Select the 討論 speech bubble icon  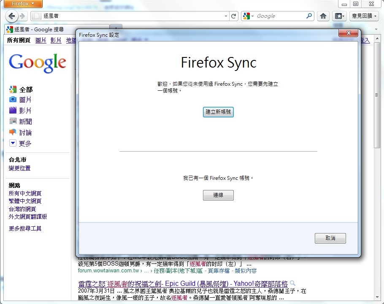click(x=13, y=132)
